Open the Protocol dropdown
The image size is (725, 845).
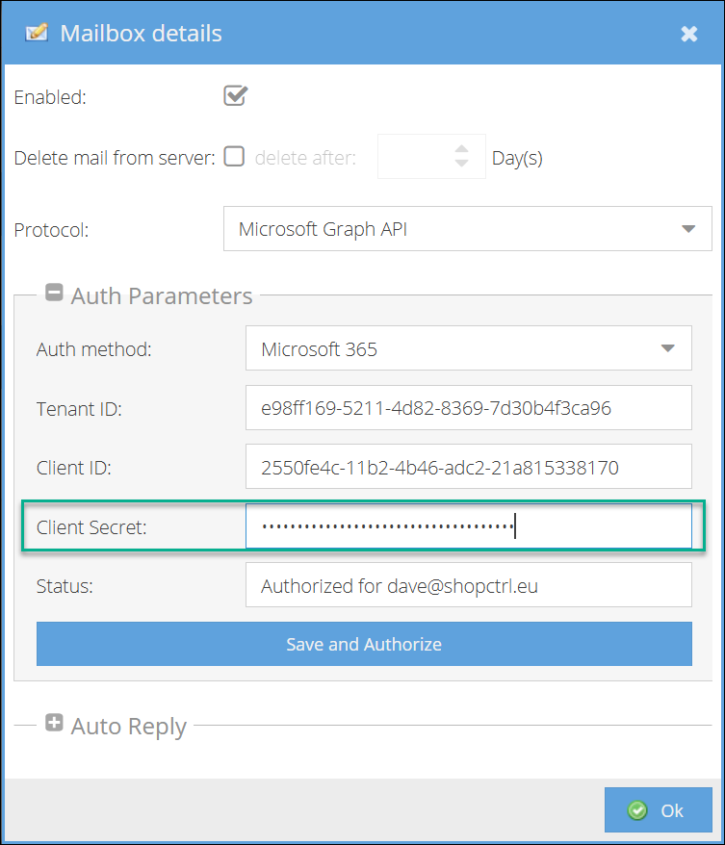[467, 228]
